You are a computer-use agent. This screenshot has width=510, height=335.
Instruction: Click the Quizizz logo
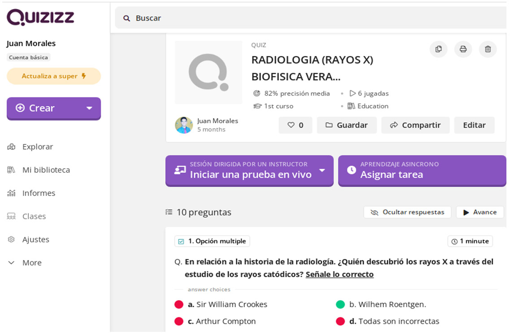(39, 17)
